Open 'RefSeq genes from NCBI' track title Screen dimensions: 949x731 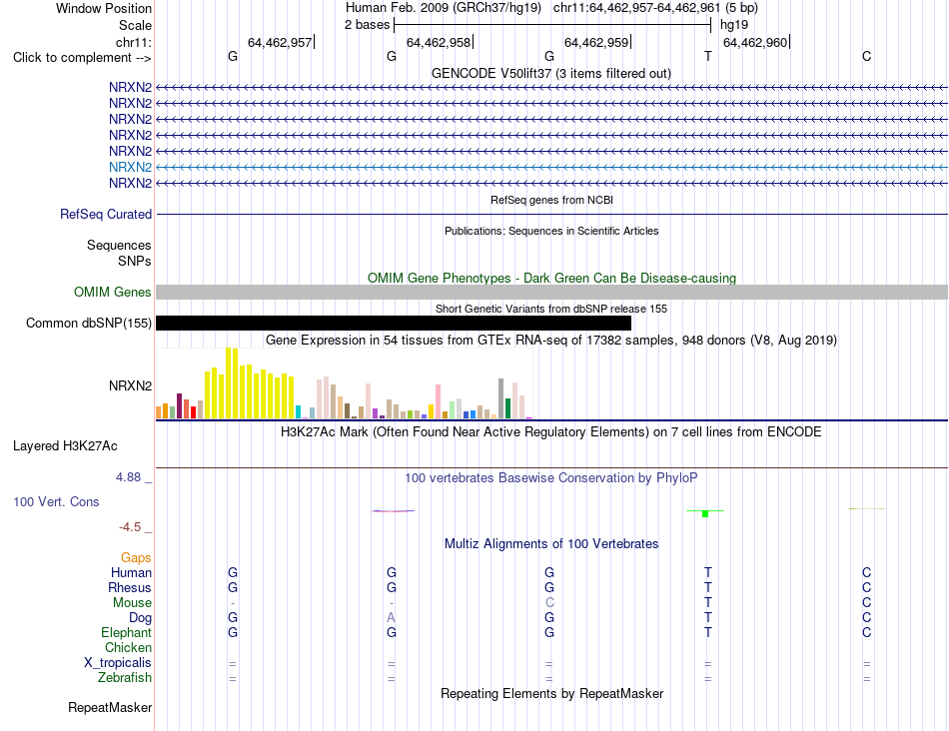(x=552, y=200)
